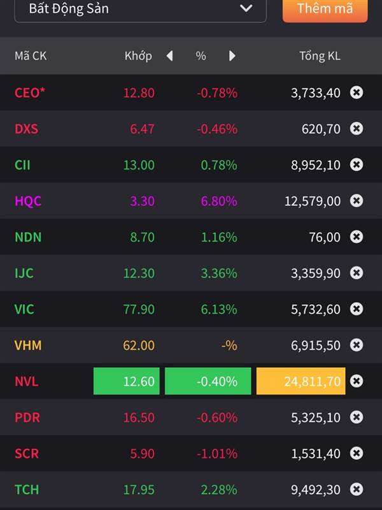This screenshot has width=382, height=510.
Task: Sort by the Tổng KL column header
Action: pyautogui.click(x=320, y=56)
